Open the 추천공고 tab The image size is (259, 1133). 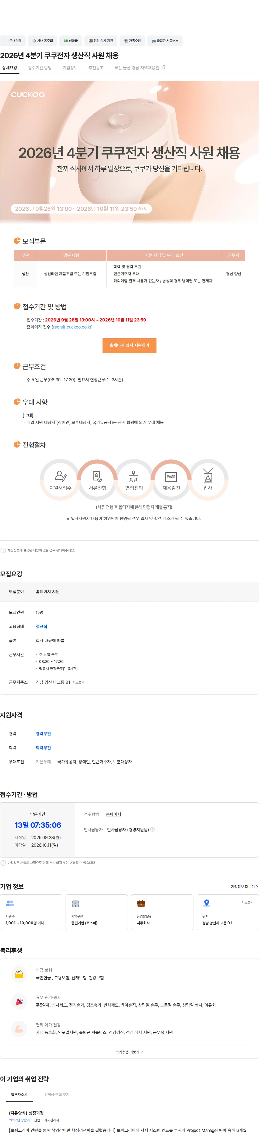pos(96,68)
